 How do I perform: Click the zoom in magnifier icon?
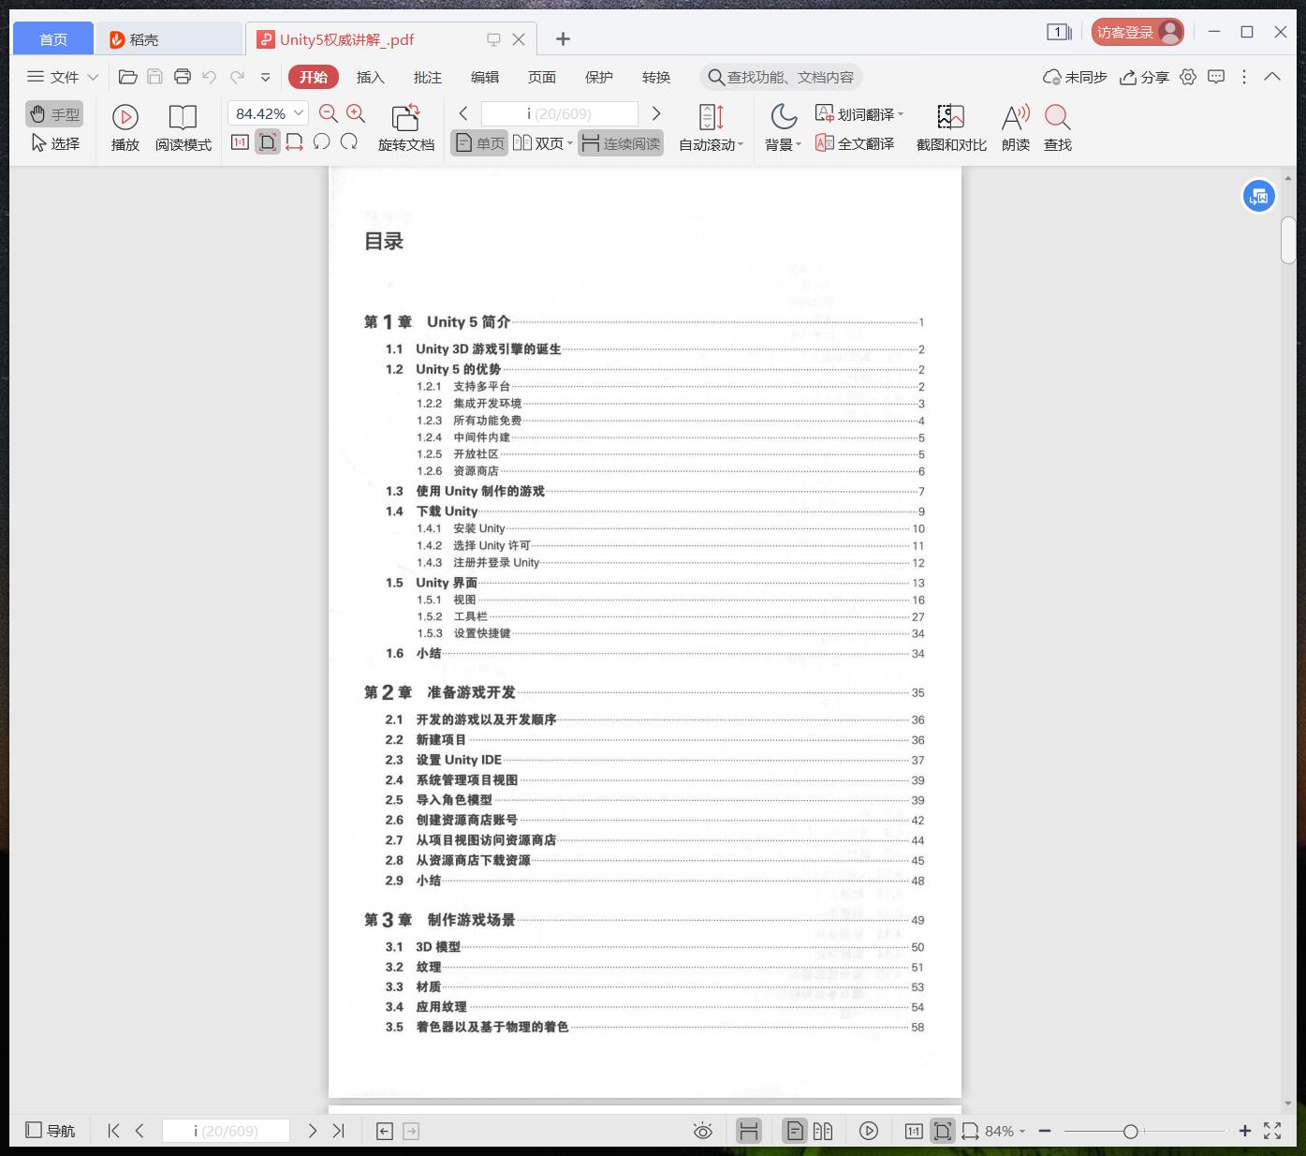tap(356, 113)
